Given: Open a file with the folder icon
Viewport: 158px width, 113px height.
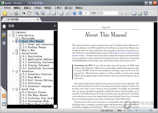Looking at the screenshot, I should (5, 13).
